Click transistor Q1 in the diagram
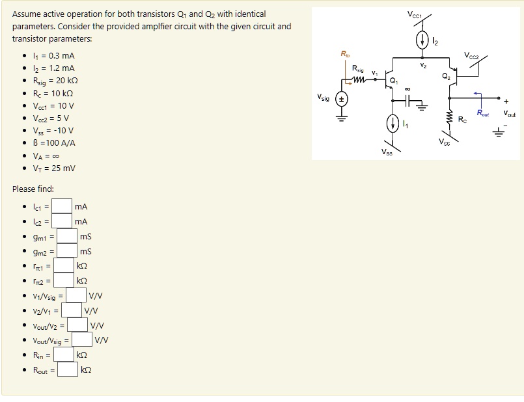Viewport: 524px width, 402px height. 387,81
